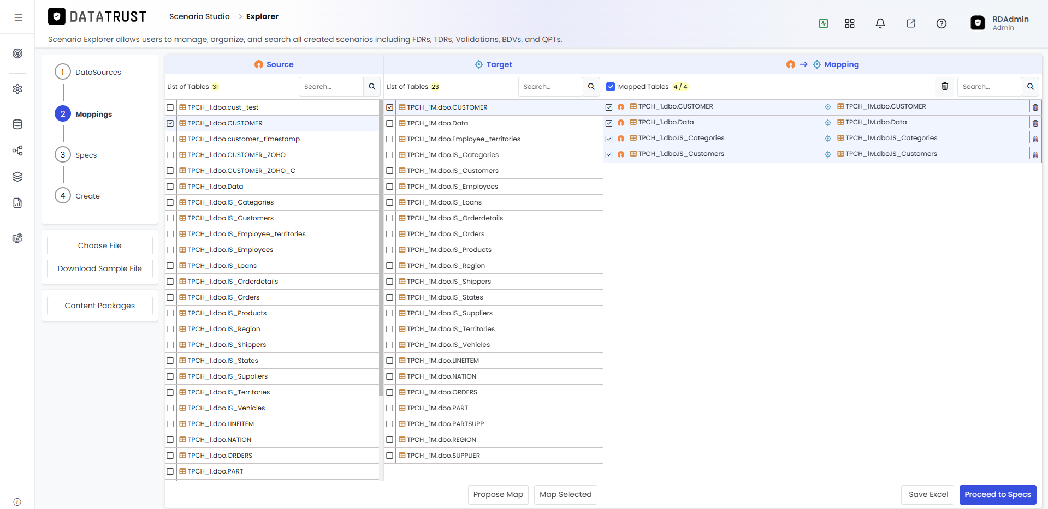The height and width of the screenshot is (509, 1048).
Task: Click the Choose File button
Action: pyautogui.click(x=100, y=245)
